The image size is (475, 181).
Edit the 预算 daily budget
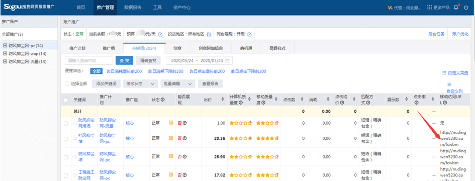tap(160, 34)
